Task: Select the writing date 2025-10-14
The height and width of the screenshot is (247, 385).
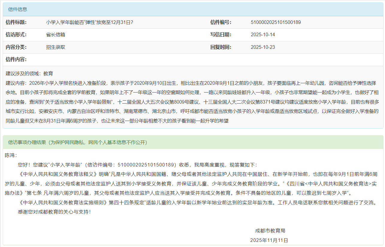Action: pos(263,34)
